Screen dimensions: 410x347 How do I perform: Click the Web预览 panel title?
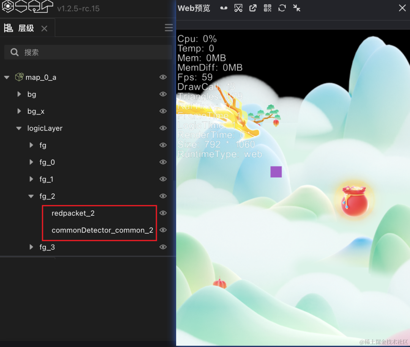click(x=194, y=8)
